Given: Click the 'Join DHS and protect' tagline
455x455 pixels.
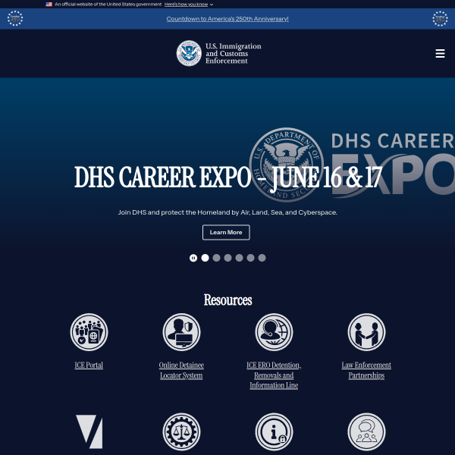Looking at the screenshot, I should coord(227,212).
